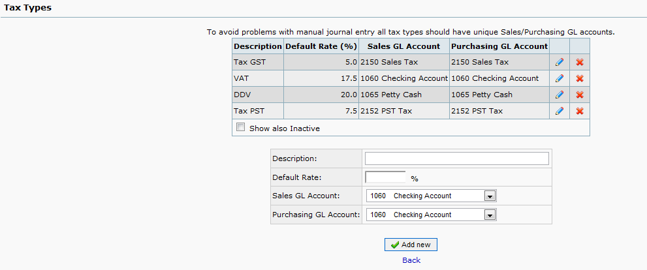Follow the Back link
This screenshot has width=647, height=270.
click(411, 260)
